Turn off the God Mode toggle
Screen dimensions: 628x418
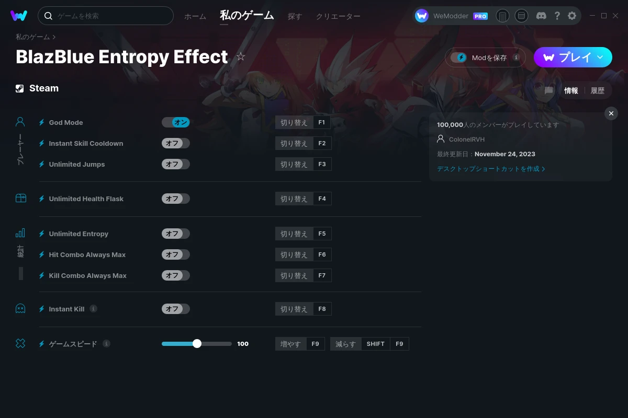click(x=176, y=122)
